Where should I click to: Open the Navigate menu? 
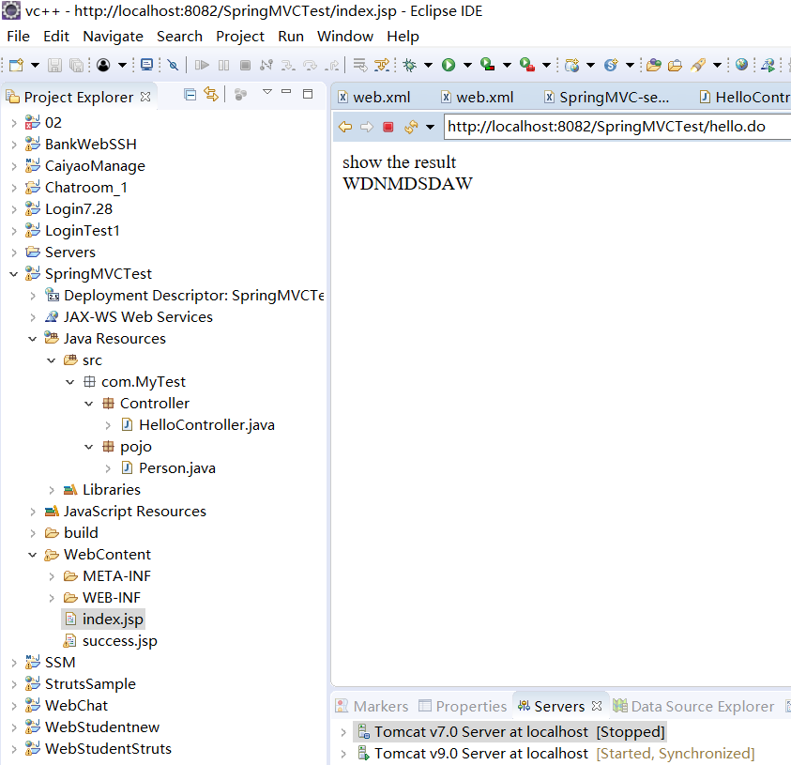tap(113, 37)
